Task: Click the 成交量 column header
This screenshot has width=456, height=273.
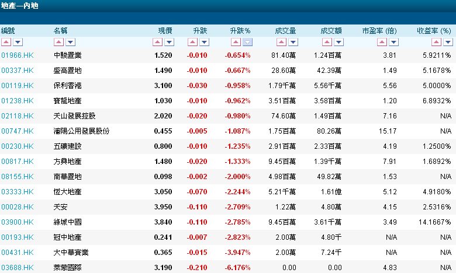Action: pyautogui.click(x=285, y=31)
